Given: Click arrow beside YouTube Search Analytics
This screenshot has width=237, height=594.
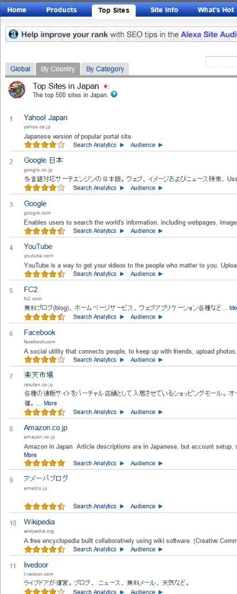Looking at the screenshot, I should click(122, 274).
